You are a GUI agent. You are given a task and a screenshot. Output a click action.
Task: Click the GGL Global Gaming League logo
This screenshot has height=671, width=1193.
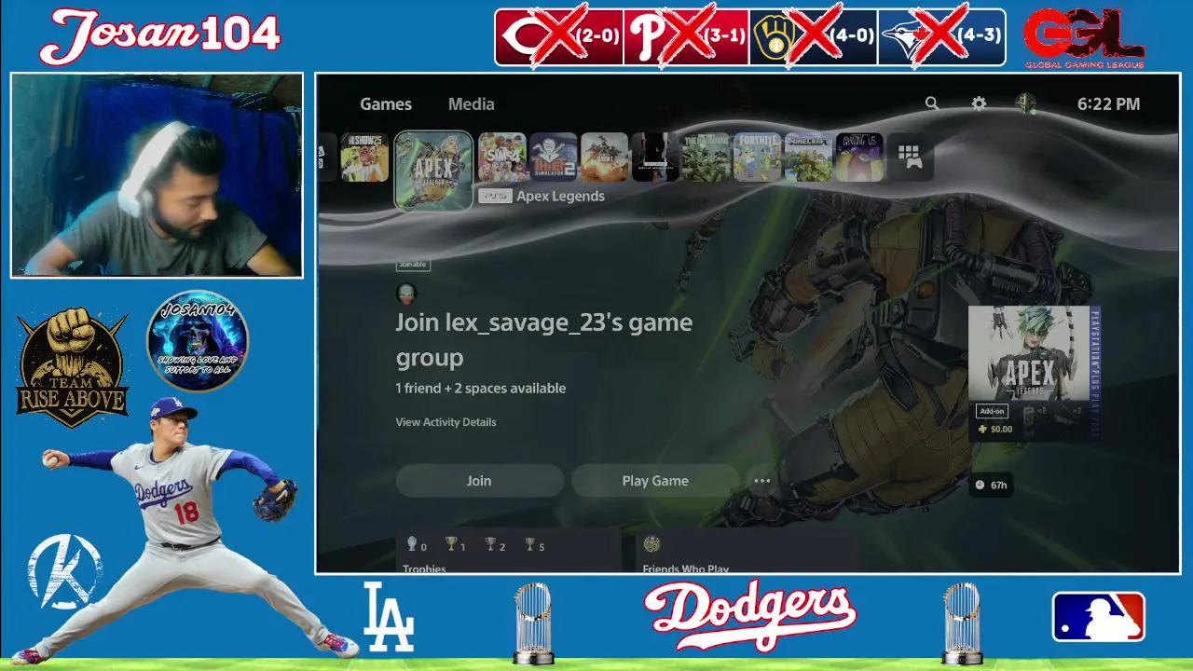point(1084,39)
